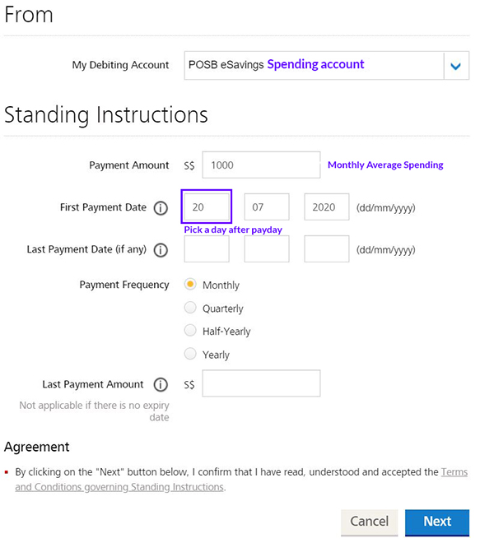Click info icon beside Last Payment Date
The height and width of the screenshot is (557, 494).
[161, 250]
